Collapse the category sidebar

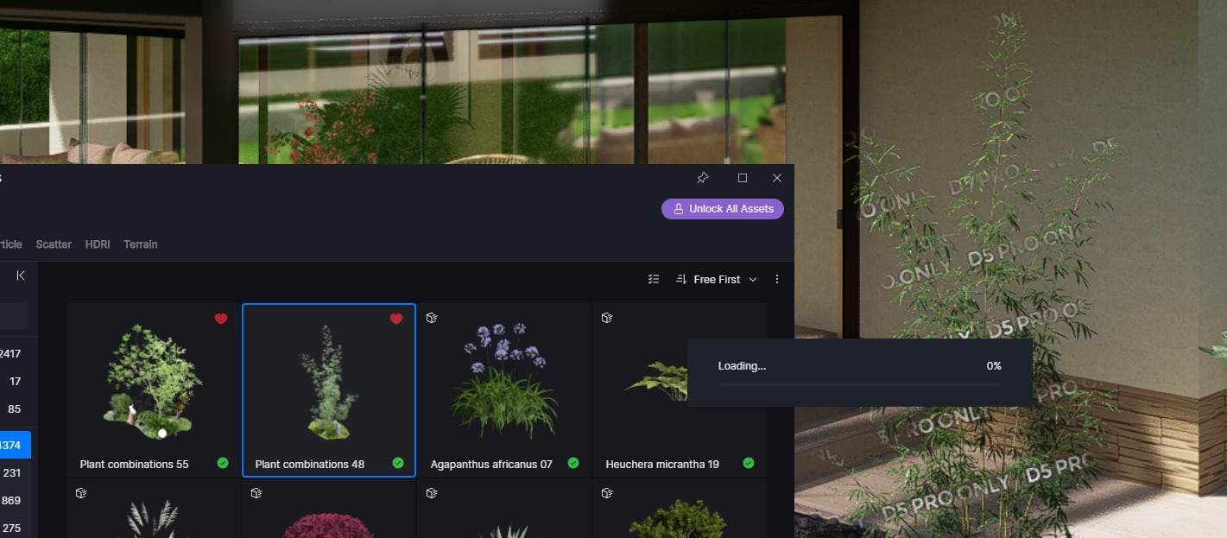point(21,275)
